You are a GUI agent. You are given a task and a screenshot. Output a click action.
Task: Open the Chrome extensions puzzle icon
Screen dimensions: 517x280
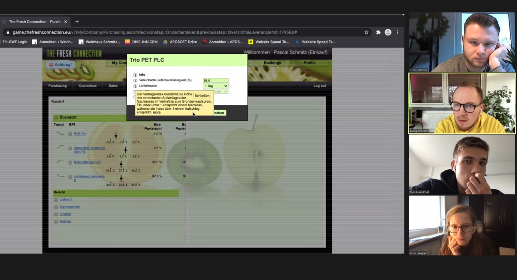(x=378, y=32)
